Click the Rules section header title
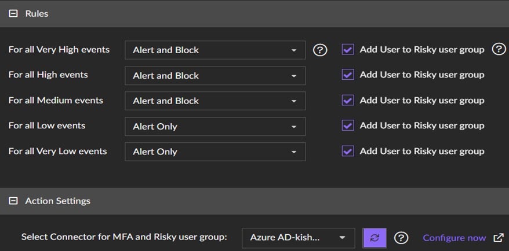This screenshot has height=251, width=509. coord(37,13)
